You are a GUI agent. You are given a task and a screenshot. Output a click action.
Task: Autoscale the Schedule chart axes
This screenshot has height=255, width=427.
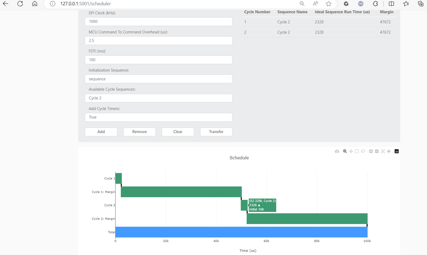383,151
